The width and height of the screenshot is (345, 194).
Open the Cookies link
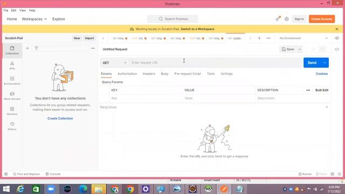point(322,74)
